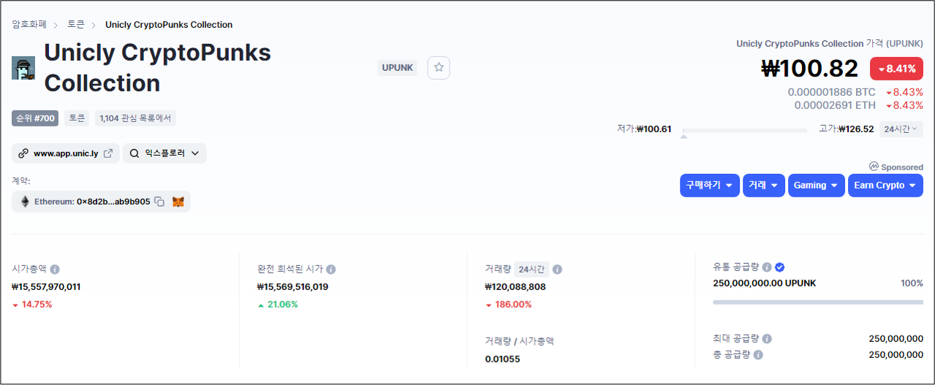Click the 토큰 breadcrumb link

point(76,25)
